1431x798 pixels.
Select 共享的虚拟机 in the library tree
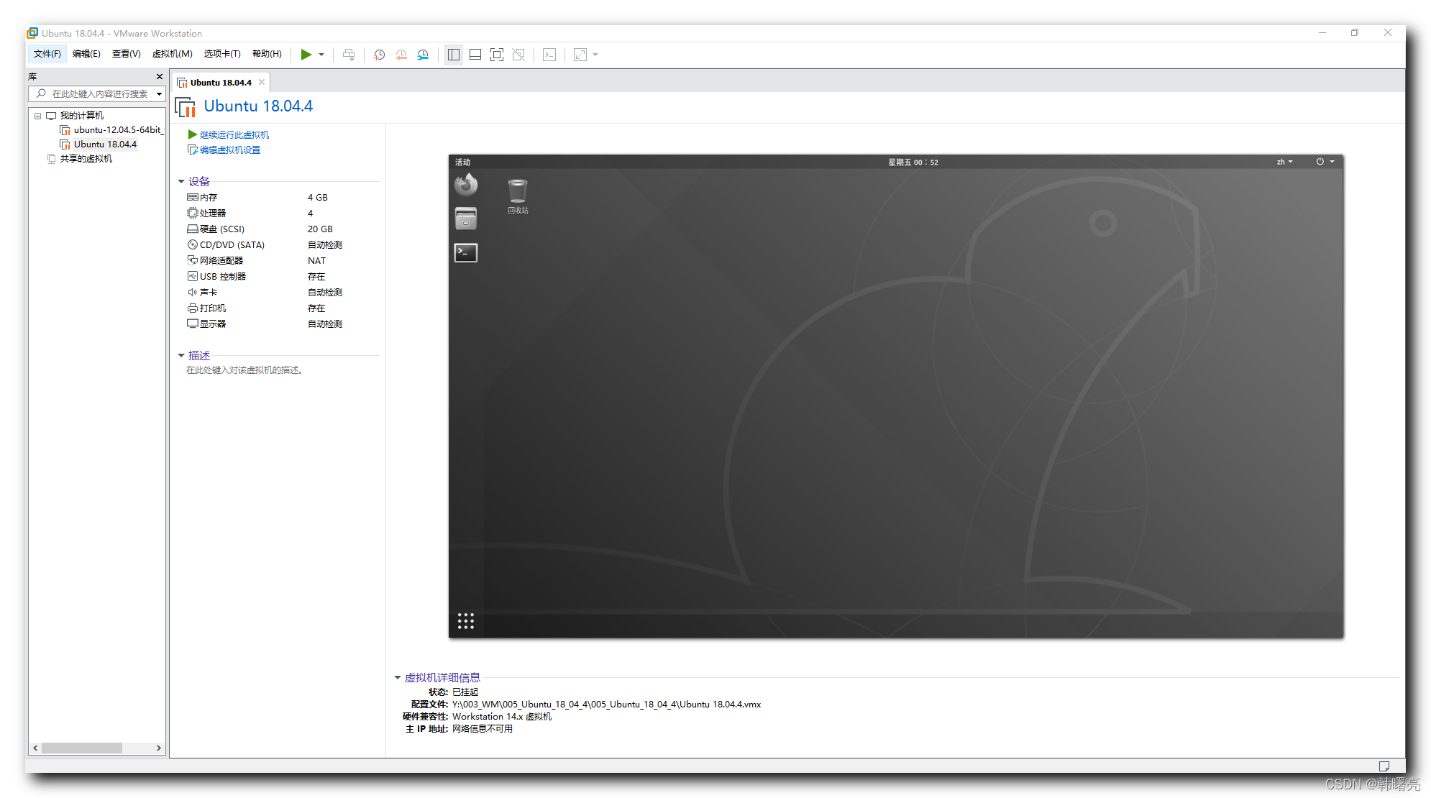point(86,159)
